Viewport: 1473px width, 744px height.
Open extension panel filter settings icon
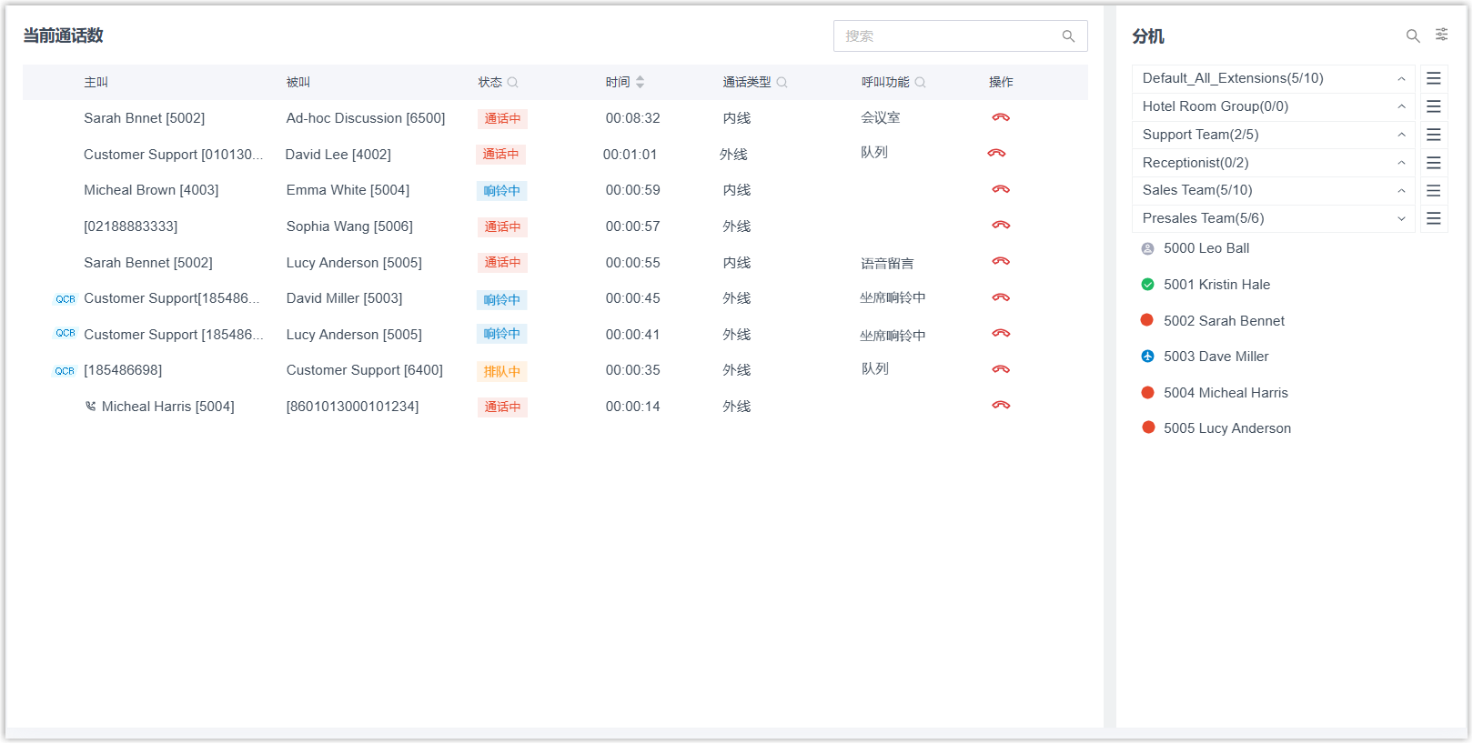click(x=1442, y=35)
